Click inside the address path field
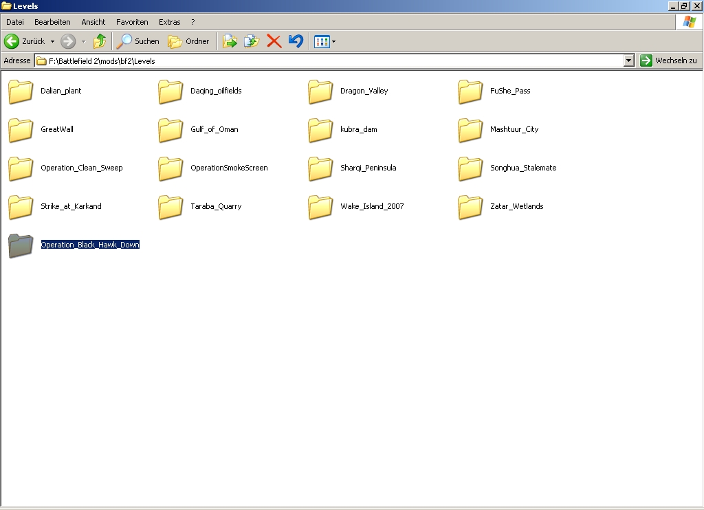The width and height of the screenshot is (704, 510). [x=330, y=60]
